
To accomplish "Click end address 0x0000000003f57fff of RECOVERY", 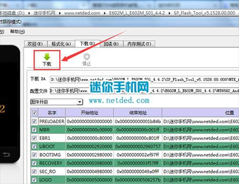I will click(x=138, y=163).
